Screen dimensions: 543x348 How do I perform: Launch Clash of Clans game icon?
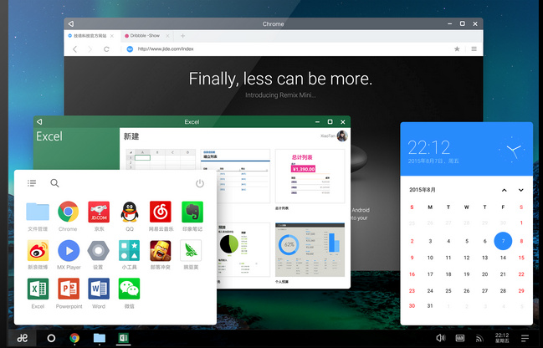pos(160,250)
